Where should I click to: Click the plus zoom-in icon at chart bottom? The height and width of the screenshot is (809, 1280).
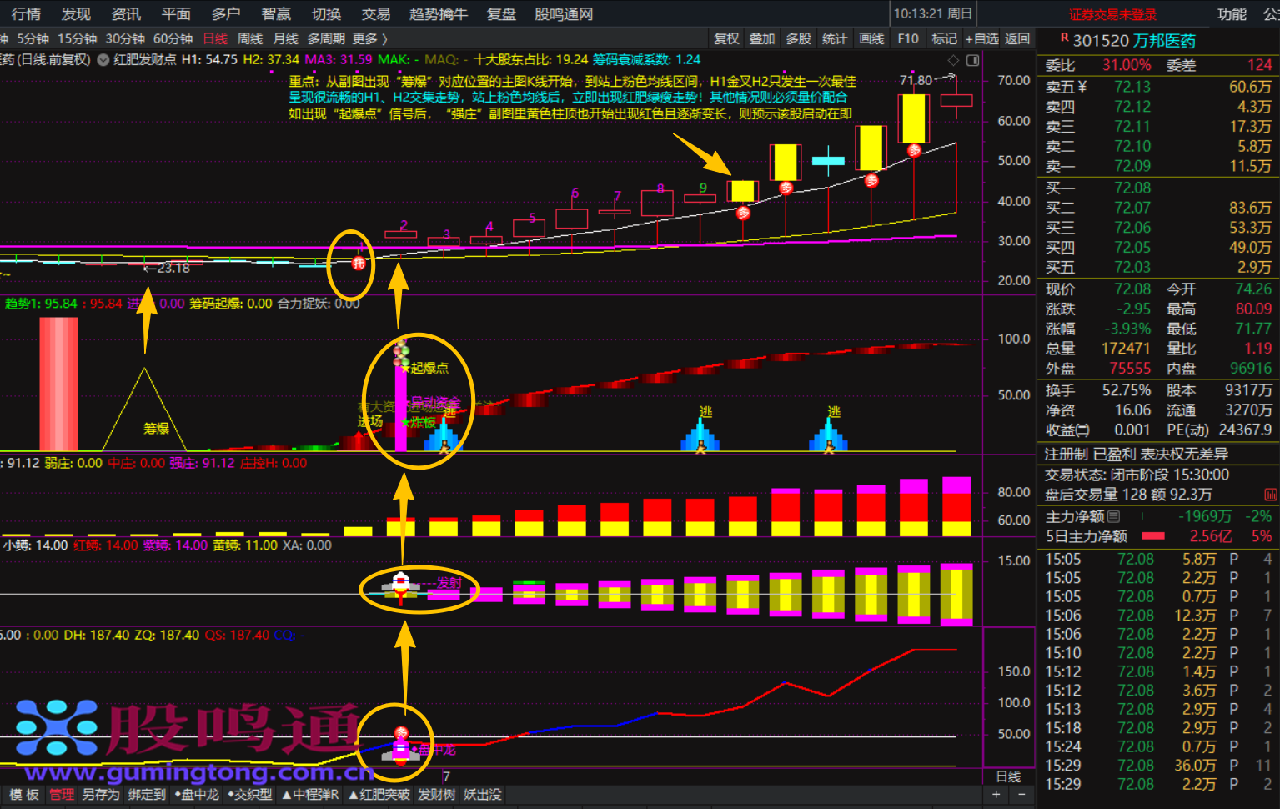pos(996,795)
